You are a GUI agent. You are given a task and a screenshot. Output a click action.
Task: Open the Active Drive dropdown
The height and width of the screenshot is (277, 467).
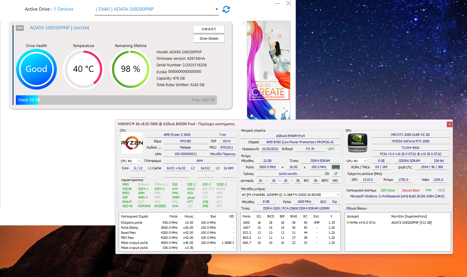click(156, 9)
